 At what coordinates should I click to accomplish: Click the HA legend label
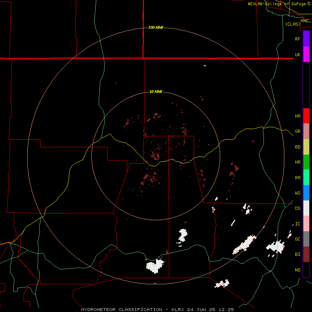(297, 116)
